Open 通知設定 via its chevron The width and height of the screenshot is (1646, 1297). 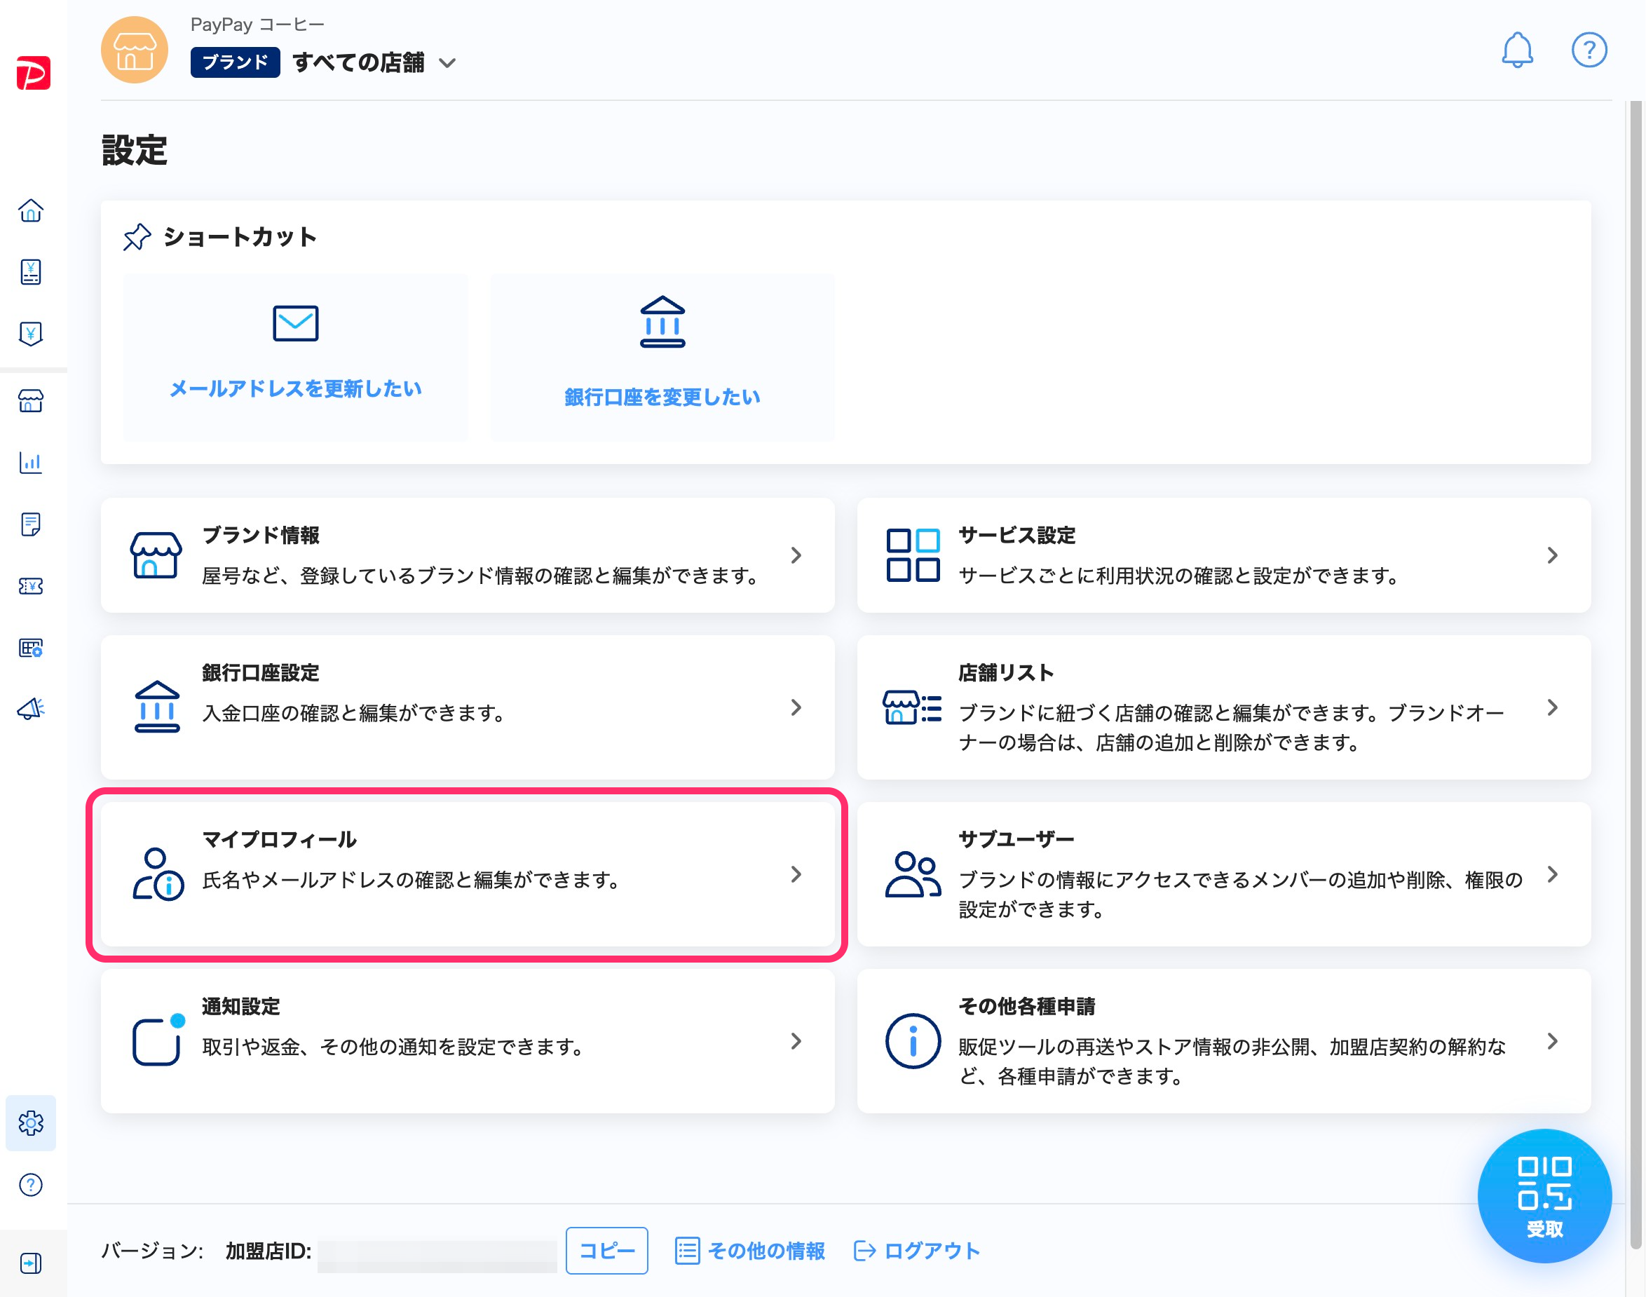796,1041
